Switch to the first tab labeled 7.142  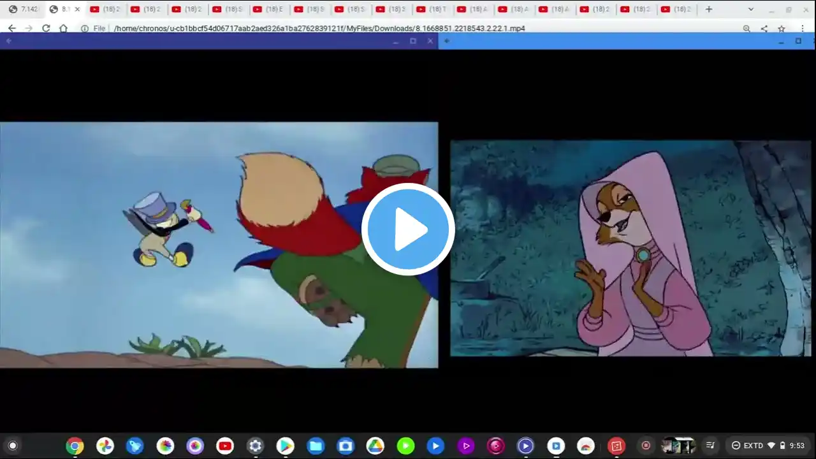(x=24, y=9)
